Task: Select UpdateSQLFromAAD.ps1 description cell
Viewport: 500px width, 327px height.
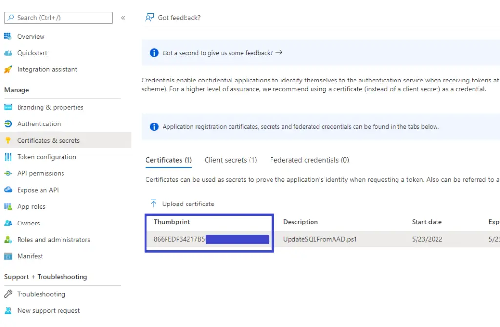Action: coord(320,239)
